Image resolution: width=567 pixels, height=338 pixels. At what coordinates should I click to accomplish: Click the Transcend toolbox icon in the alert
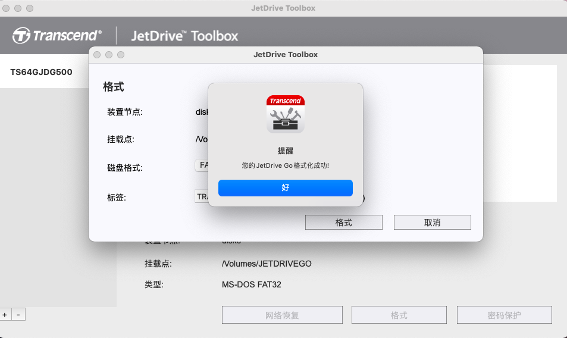coord(286,114)
